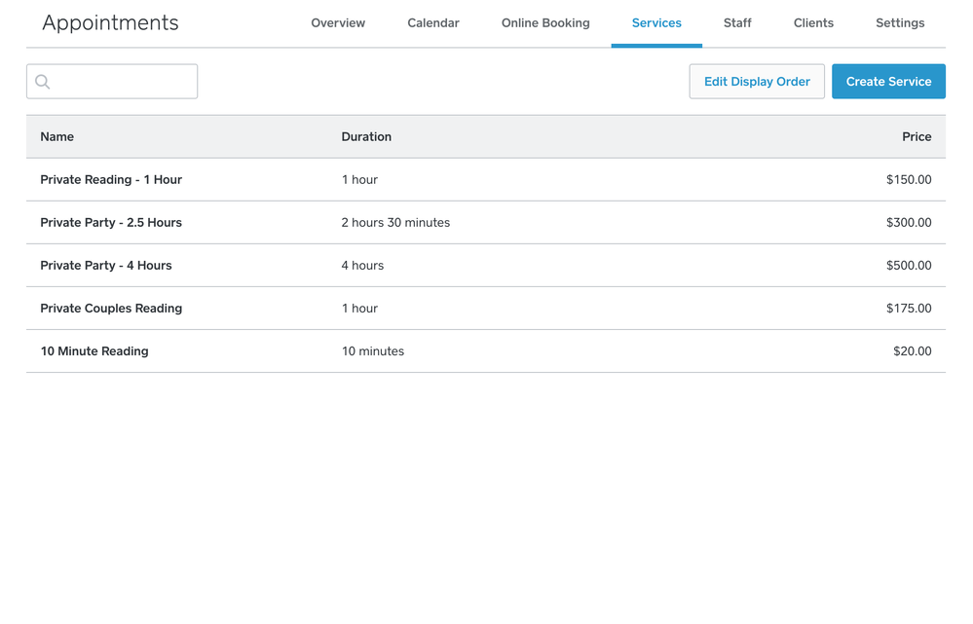Click the Duration column header
This screenshot has width=973, height=624.
[366, 137]
